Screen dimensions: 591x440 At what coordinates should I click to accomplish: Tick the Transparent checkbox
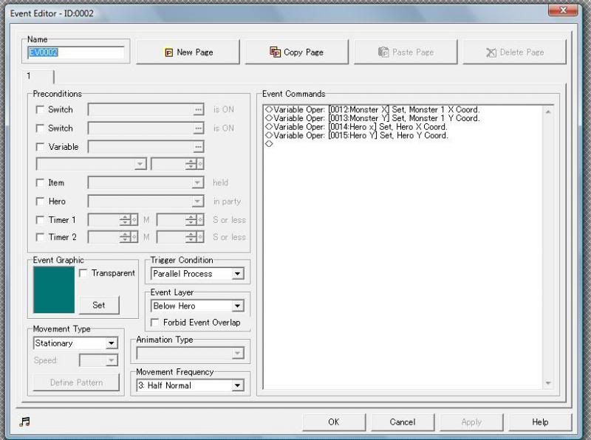pos(83,273)
